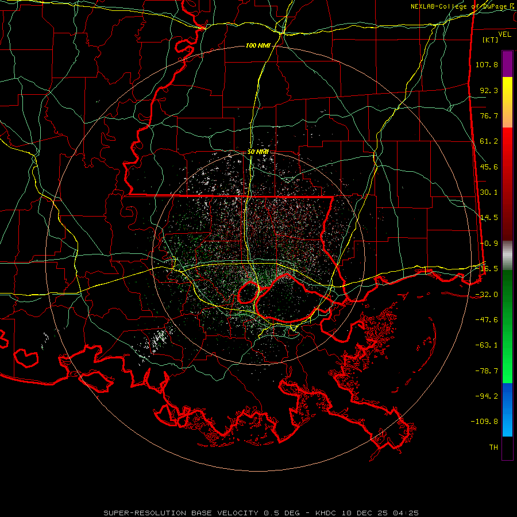Click the 61.2 legend value
This screenshot has width=517, height=517.
tap(489, 141)
